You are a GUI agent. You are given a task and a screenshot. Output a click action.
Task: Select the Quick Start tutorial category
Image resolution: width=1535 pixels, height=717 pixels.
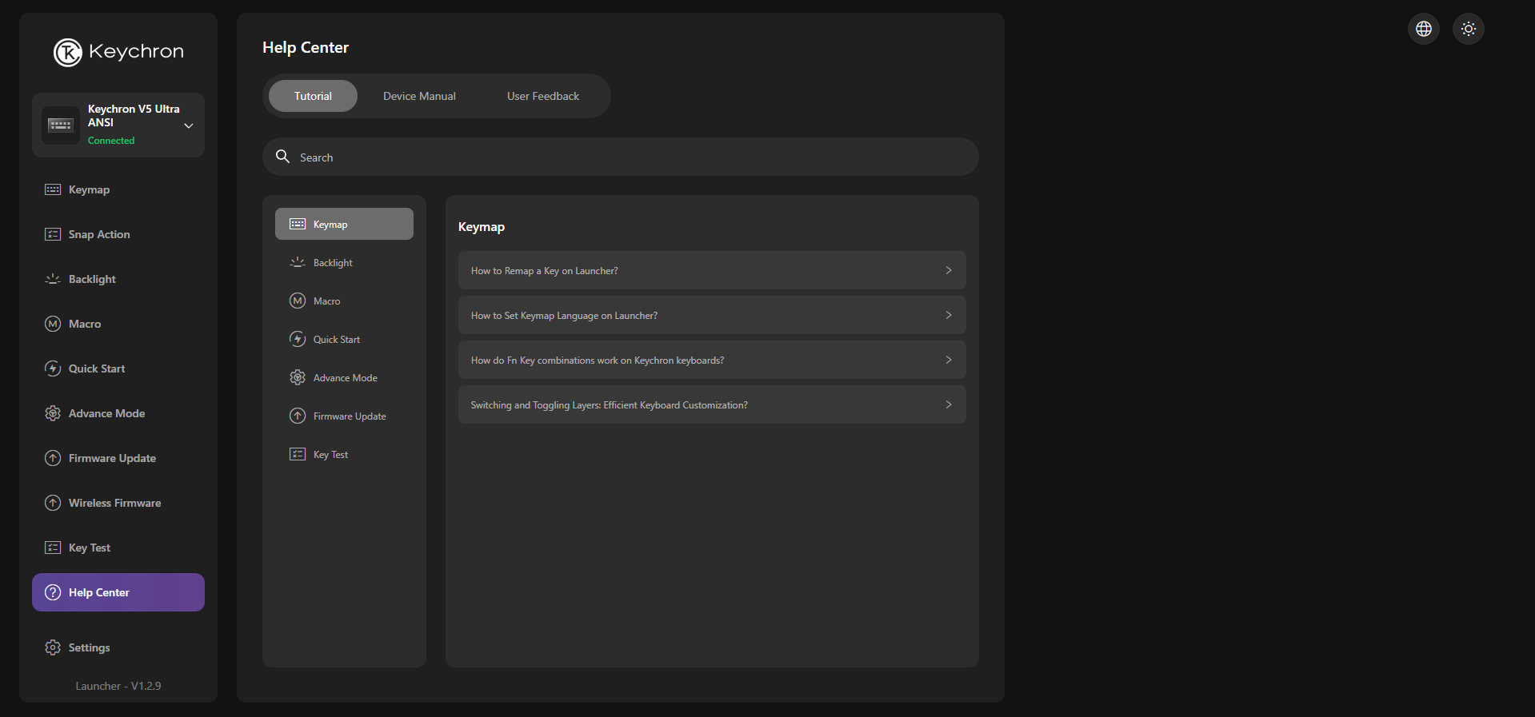pos(336,340)
